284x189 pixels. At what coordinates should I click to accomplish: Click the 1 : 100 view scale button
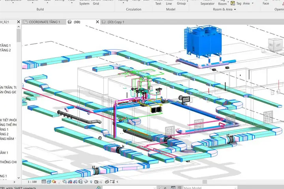click(32, 182)
